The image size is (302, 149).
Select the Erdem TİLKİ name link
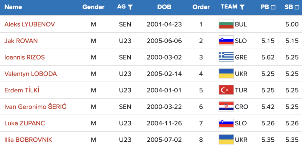(22, 90)
